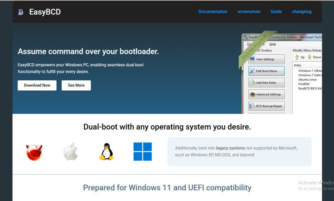Image resolution: width=334 pixels, height=201 pixels.
Task: Click the View Settings monitor icon in preview
Action: pos(252,59)
